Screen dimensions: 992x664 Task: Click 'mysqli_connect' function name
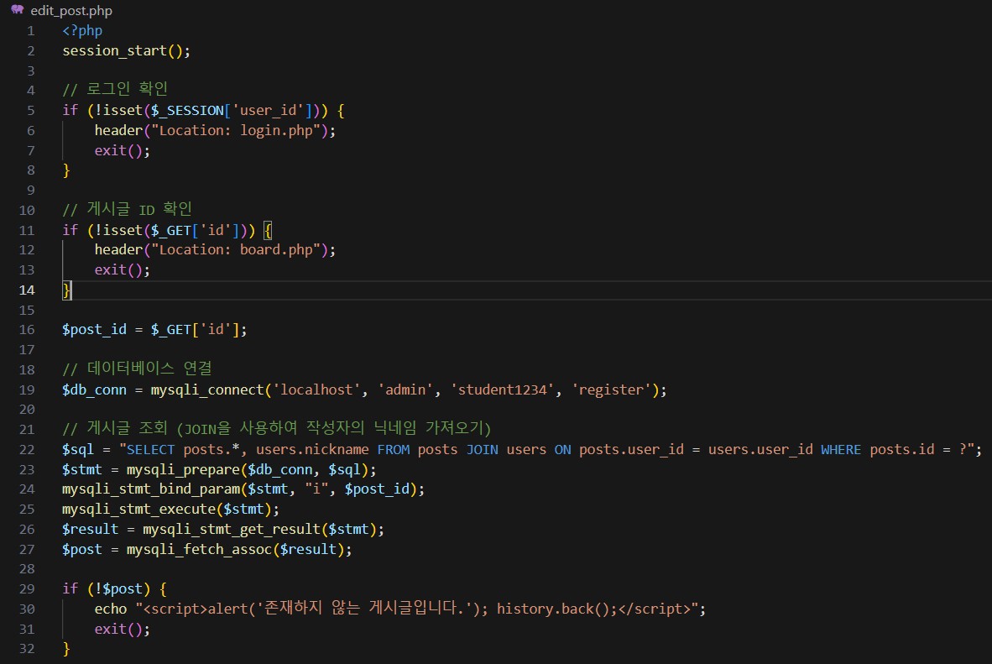(x=207, y=390)
